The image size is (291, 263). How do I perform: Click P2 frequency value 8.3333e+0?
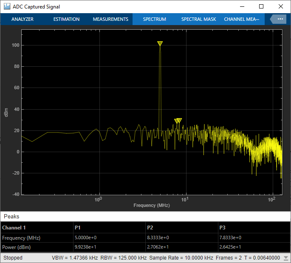pos(158,238)
